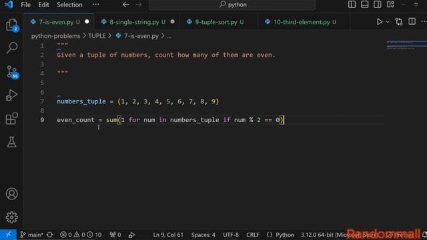Click the python command center search box
Viewport: 427px width, 240px height.
pyautogui.click(x=232, y=5)
